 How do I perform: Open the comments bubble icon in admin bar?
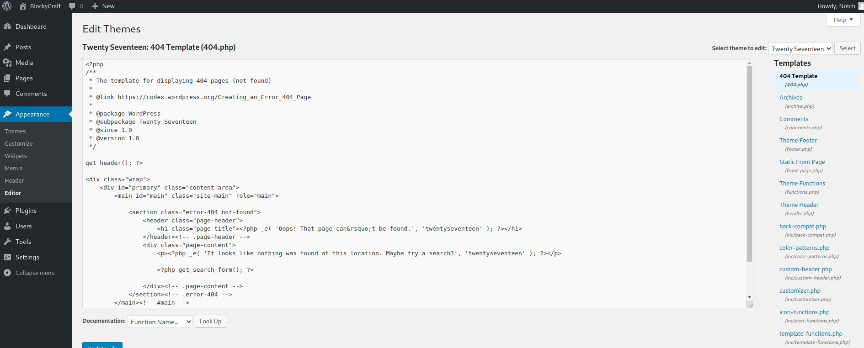point(72,6)
